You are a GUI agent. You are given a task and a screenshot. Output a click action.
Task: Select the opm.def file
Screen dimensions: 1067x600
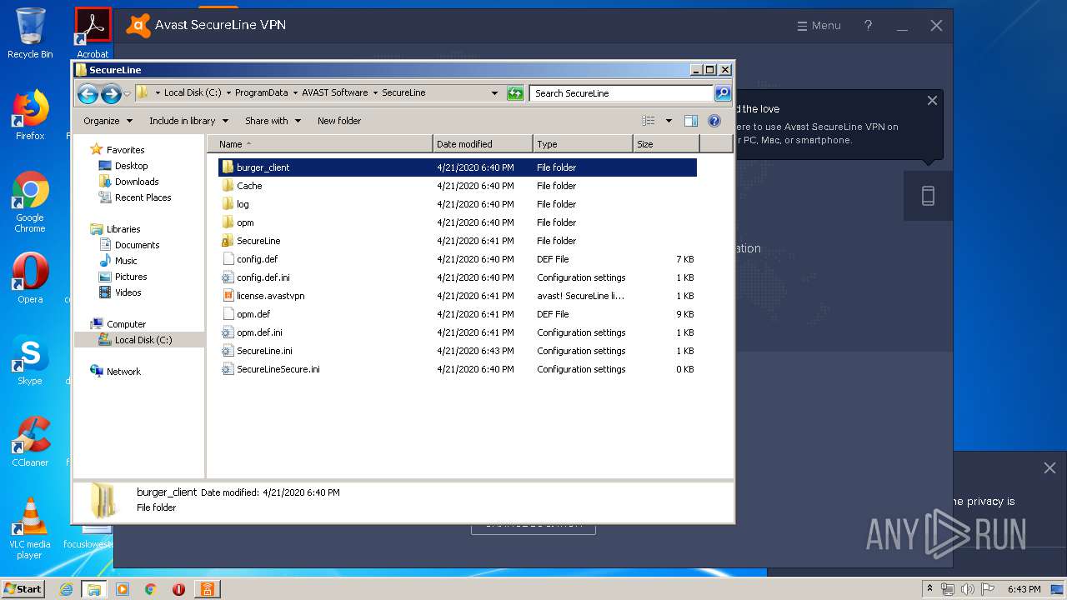[x=458, y=314]
